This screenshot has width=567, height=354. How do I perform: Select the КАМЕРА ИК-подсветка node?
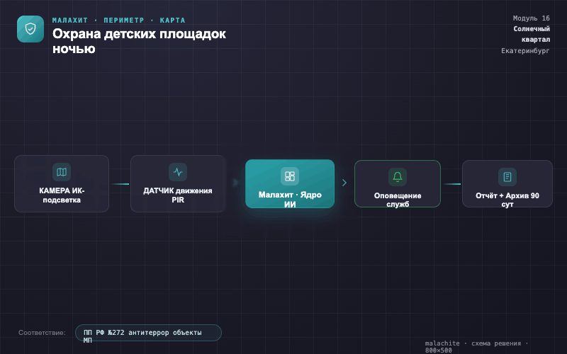pyautogui.click(x=62, y=183)
